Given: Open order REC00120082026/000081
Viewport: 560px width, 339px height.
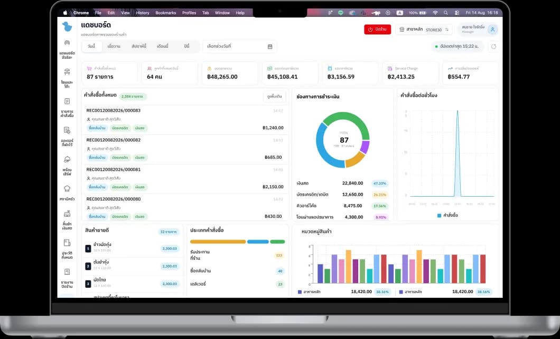Looking at the screenshot, I should coord(185,179).
